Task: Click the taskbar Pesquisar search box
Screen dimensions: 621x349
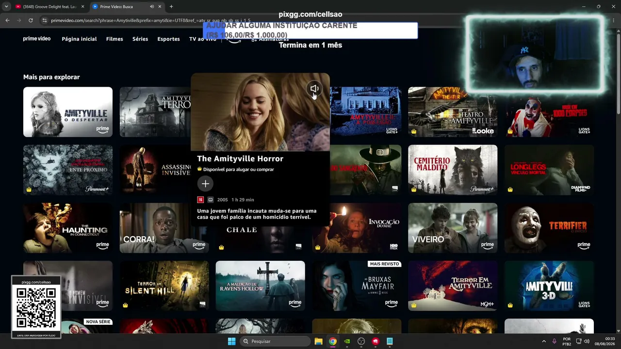Action: point(275,341)
